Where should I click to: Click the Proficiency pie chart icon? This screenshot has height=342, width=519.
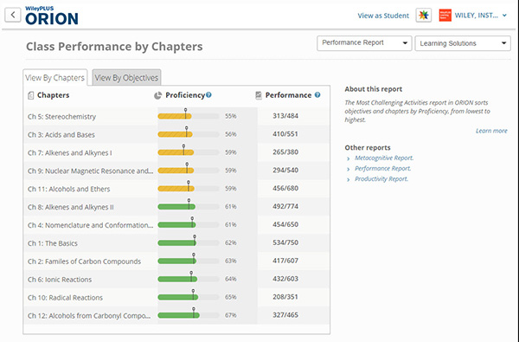click(158, 95)
